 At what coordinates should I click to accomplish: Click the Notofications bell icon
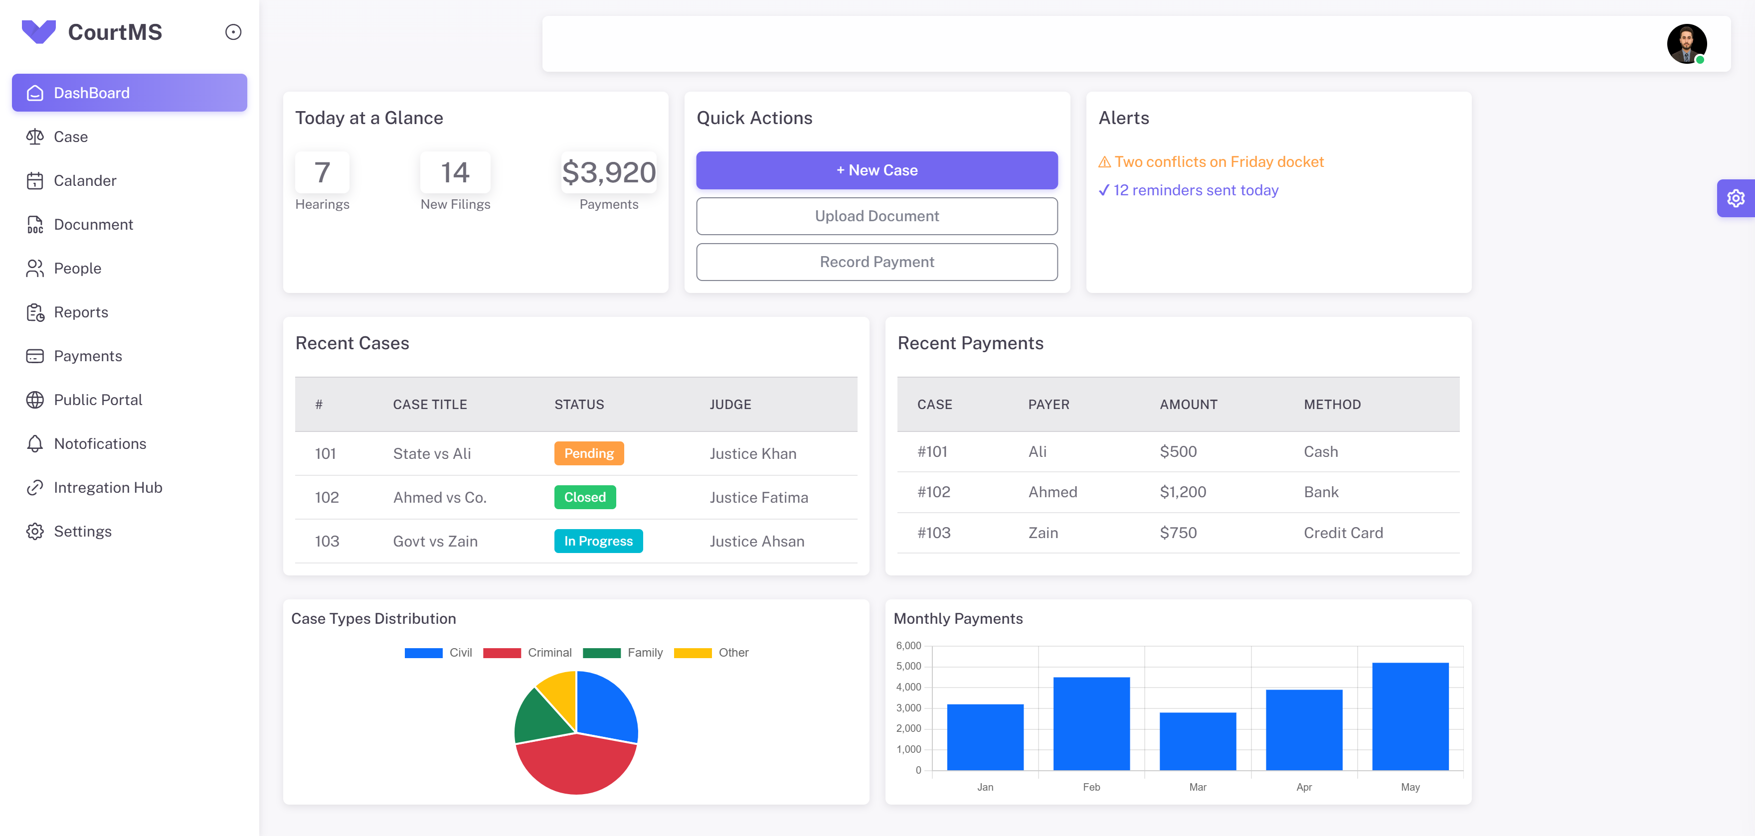[x=35, y=444]
